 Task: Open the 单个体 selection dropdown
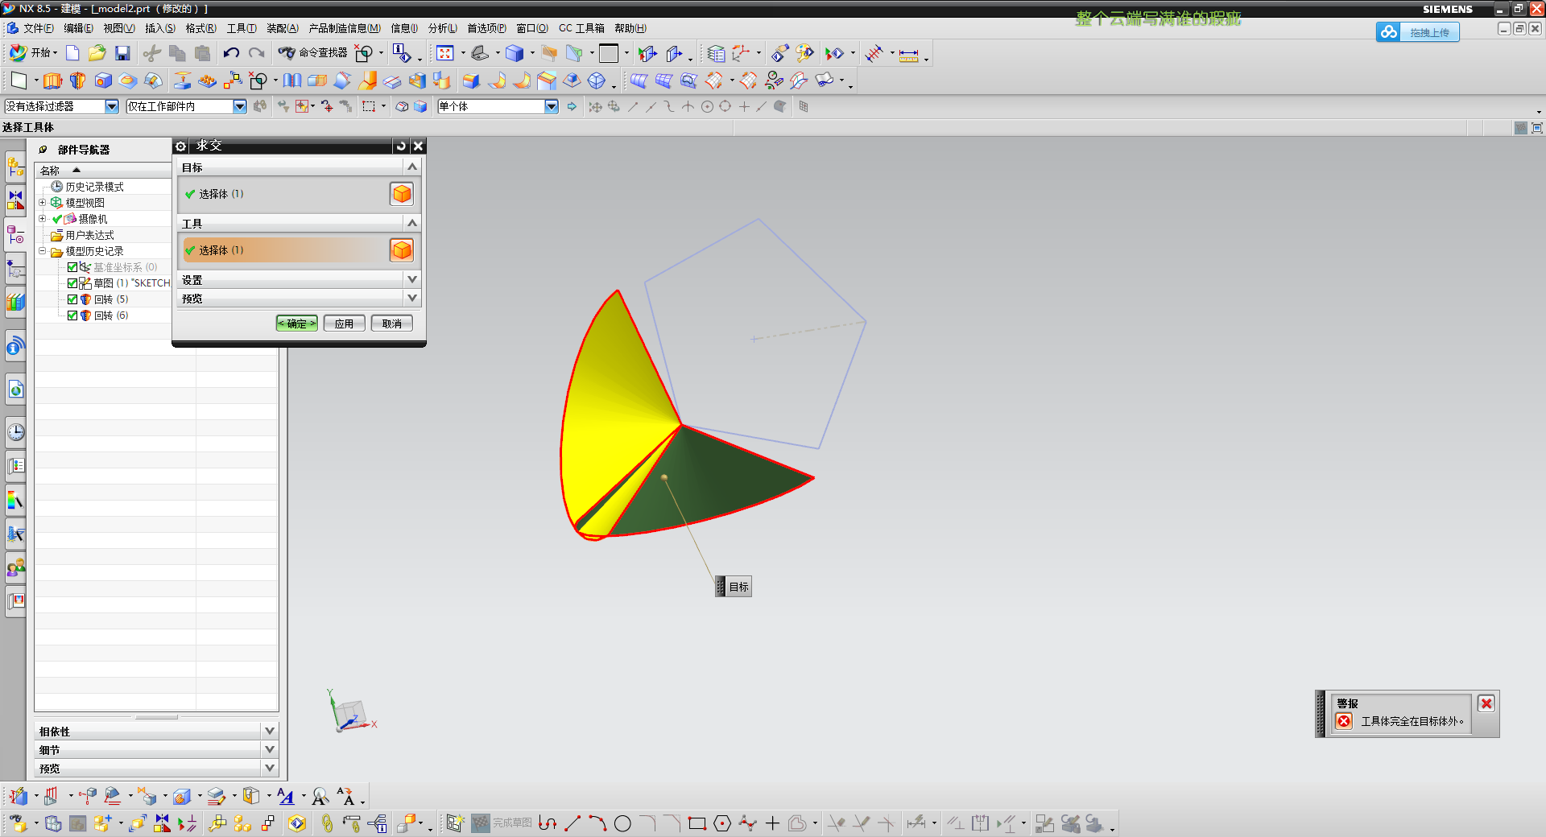pyautogui.click(x=552, y=106)
